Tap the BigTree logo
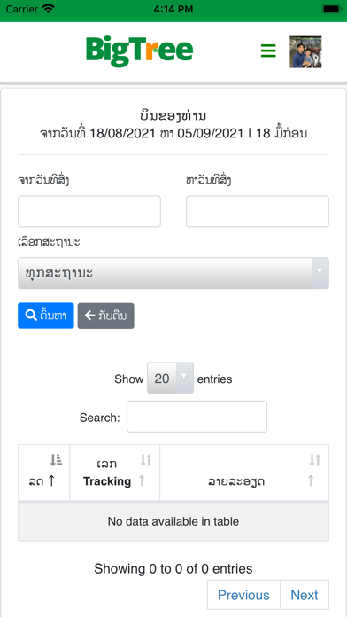Image resolution: width=347 pixels, height=617 pixels. click(x=140, y=51)
